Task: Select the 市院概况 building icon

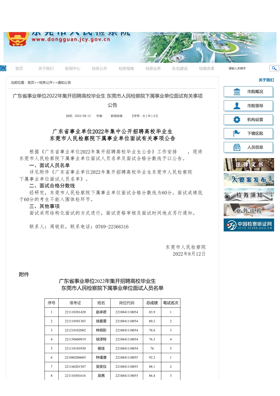Action: pos(237,92)
